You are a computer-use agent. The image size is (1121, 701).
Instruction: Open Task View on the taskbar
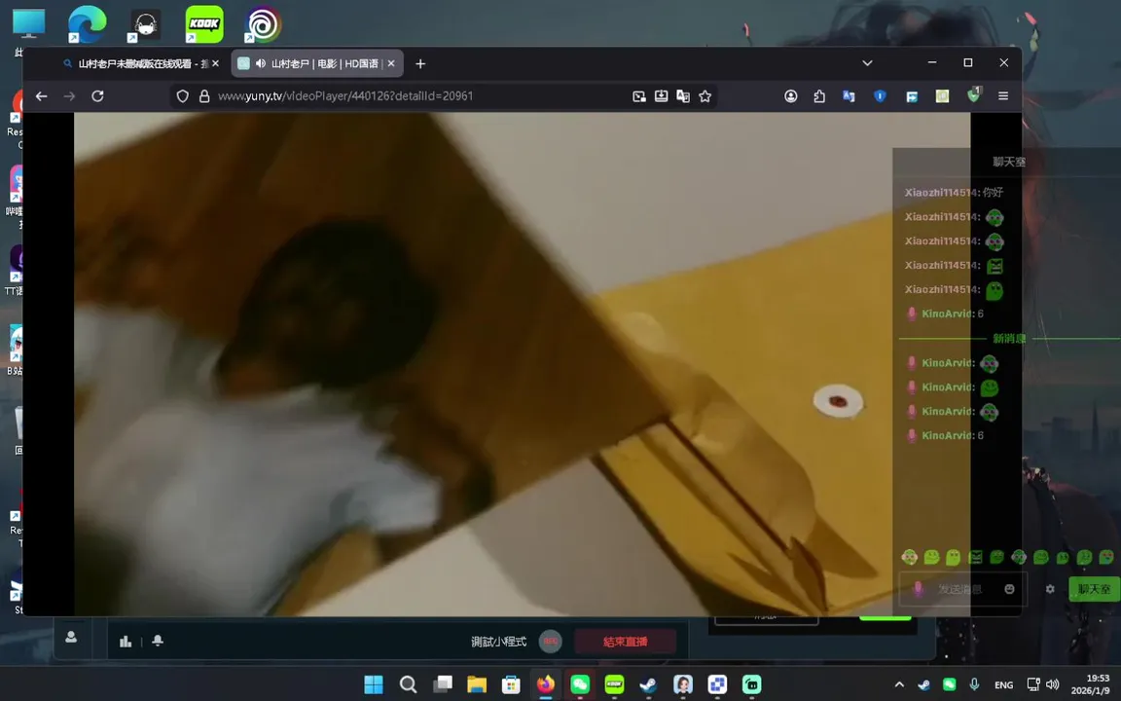coord(443,684)
